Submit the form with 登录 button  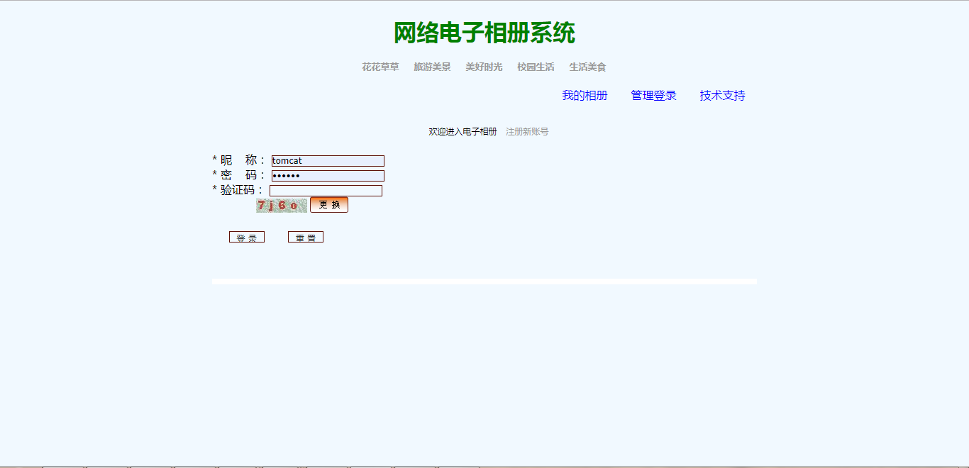[247, 238]
